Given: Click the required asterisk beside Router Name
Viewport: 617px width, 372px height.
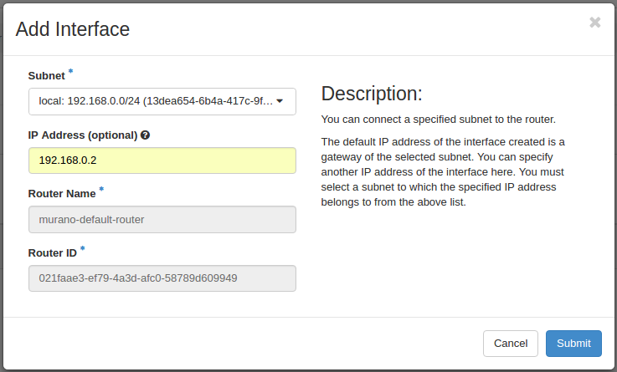Looking at the screenshot, I should point(101,190).
